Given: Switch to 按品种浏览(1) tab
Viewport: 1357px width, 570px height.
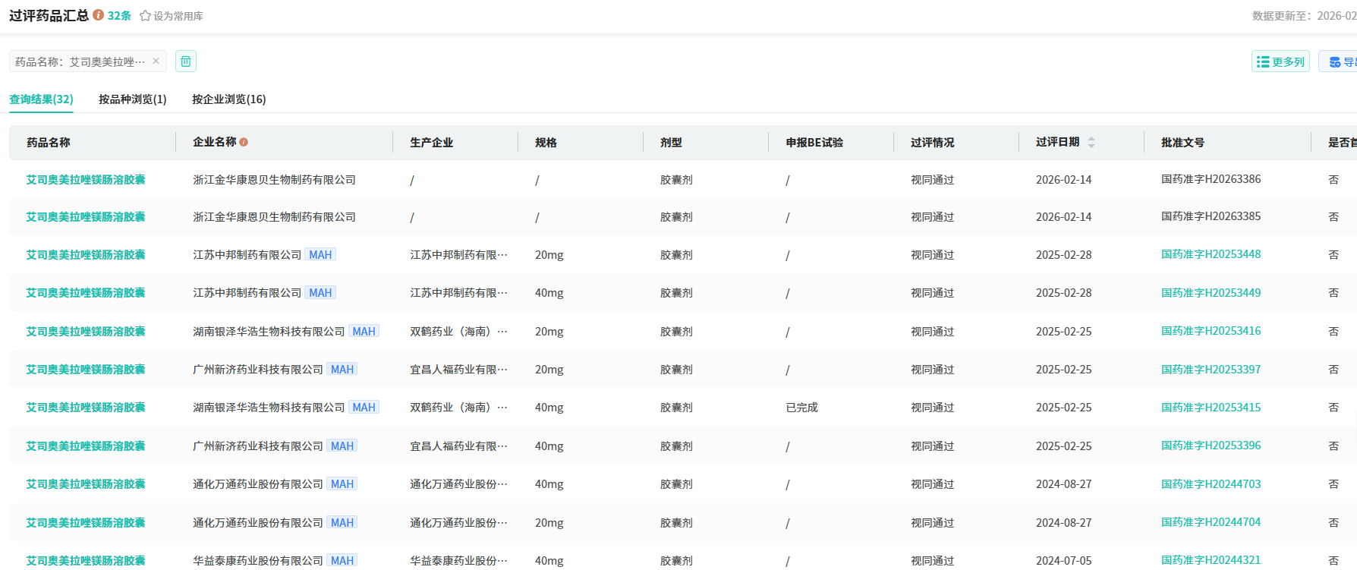Looking at the screenshot, I should point(132,99).
